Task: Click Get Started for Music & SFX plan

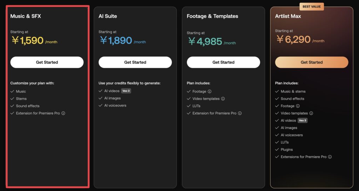Action: pyautogui.click(x=47, y=62)
